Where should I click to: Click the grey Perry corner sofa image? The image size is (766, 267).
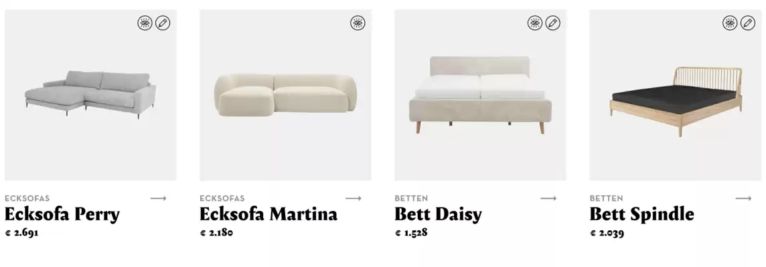point(91,95)
